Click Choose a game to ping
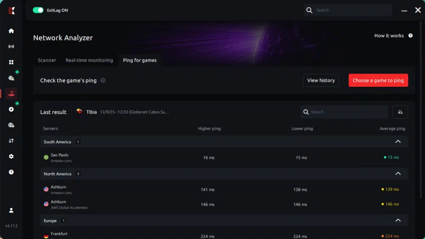Screen dimensions: 425x239 tap(378, 80)
